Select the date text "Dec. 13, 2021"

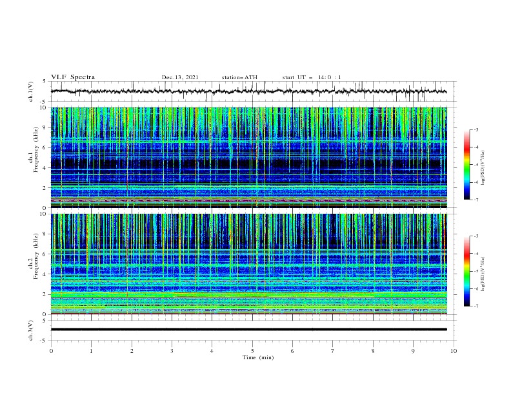(x=180, y=77)
